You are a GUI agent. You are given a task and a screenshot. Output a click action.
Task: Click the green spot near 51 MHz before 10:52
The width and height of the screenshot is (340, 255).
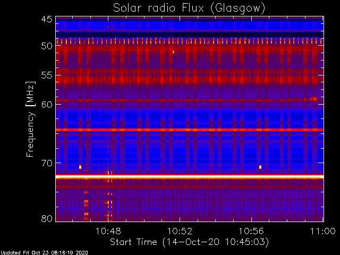tap(173, 52)
